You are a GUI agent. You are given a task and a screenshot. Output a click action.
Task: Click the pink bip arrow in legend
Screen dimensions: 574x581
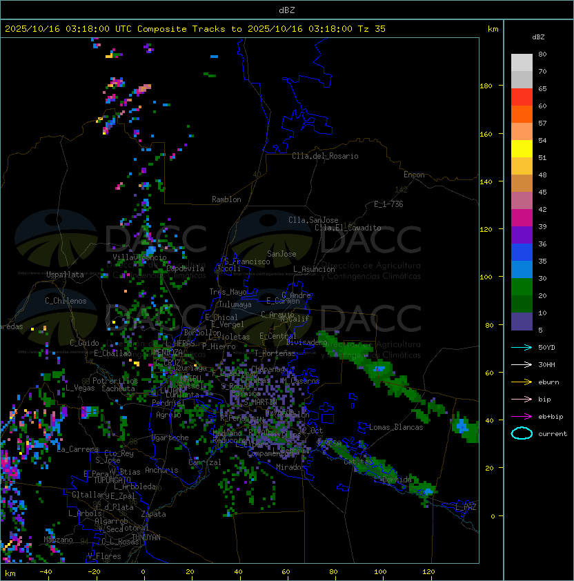522,399
